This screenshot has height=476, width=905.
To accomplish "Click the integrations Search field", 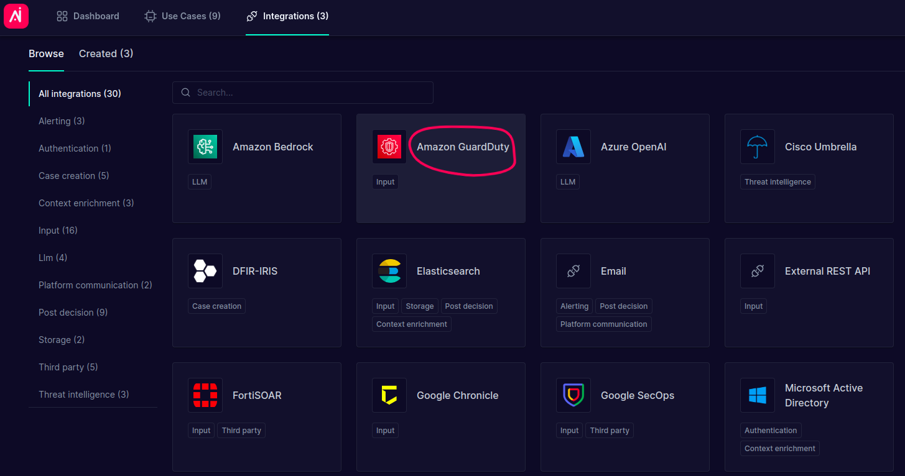I will point(303,93).
